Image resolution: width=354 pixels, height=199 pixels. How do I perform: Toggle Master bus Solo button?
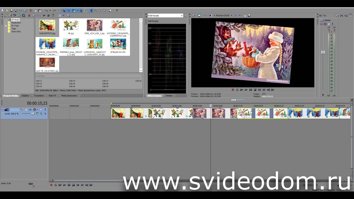332,24
